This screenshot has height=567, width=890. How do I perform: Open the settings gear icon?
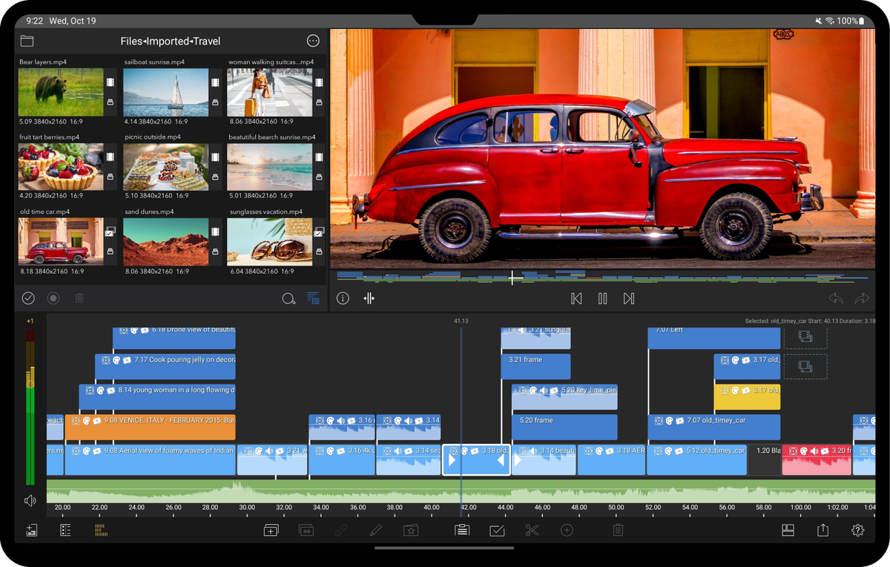(x=858, y=530)
